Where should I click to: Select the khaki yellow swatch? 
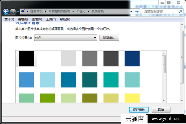tap(111, 98)
